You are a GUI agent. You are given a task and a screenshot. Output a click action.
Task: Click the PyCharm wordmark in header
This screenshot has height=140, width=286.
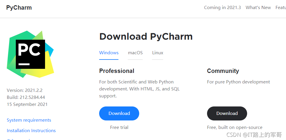(x=19, y=8)
